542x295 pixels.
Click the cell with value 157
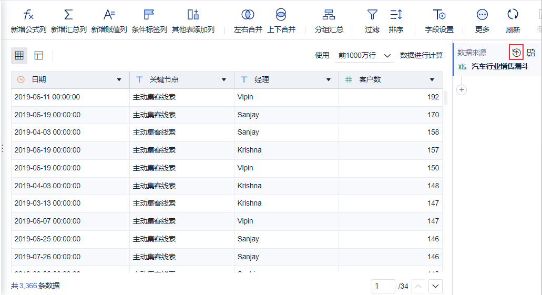pyautogui.click(x=390, y=150)
